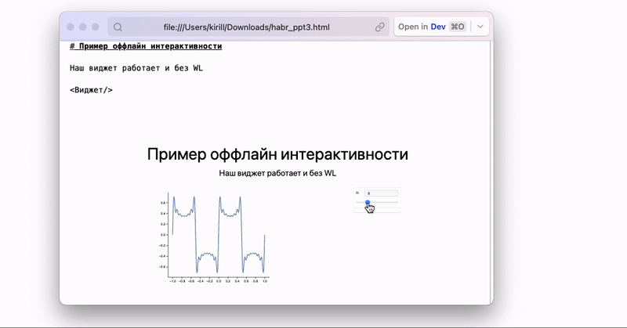
Task: Click the Open in Dev button
Action: (x=432, y=27)
